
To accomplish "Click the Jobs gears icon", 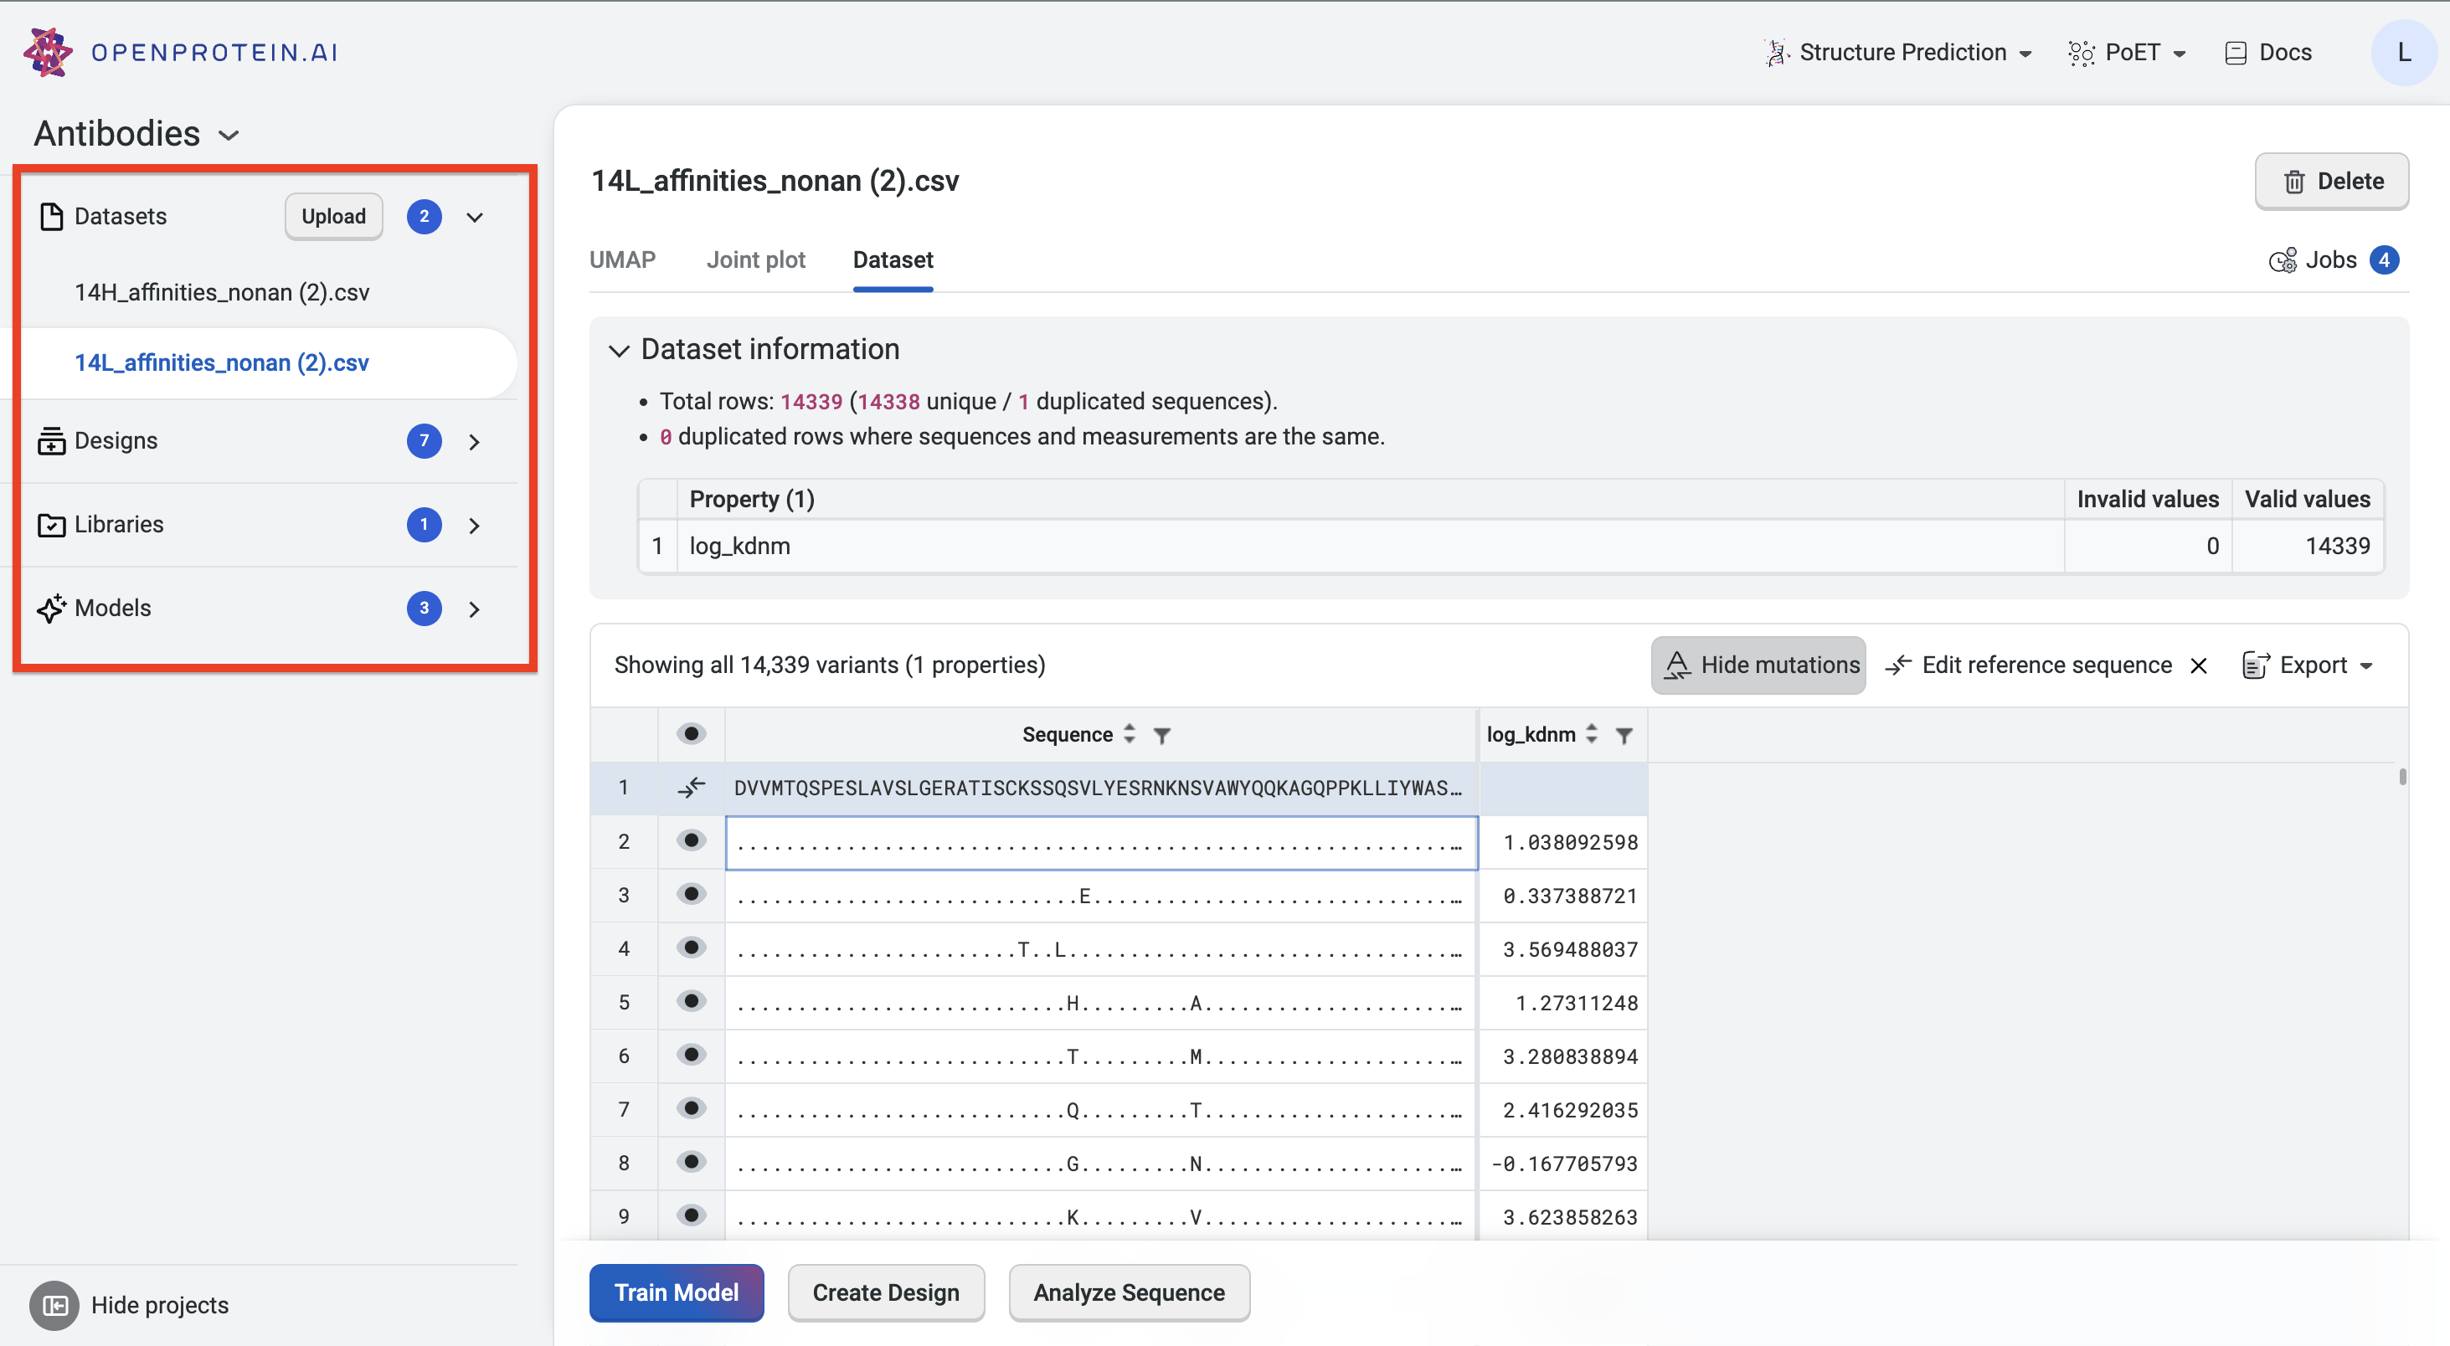I will [2282, 260].
